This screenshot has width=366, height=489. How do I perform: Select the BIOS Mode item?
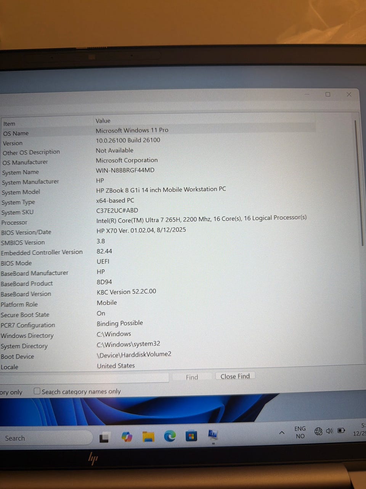(x=16, y=263)
